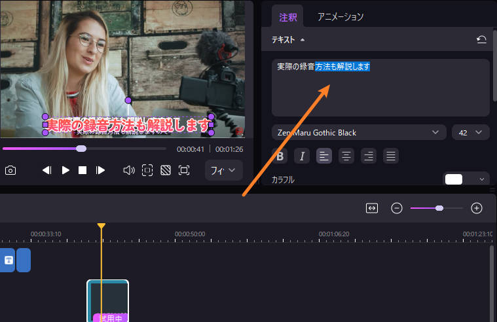
Task: Justify the text
Action: [x=391, y=156]
